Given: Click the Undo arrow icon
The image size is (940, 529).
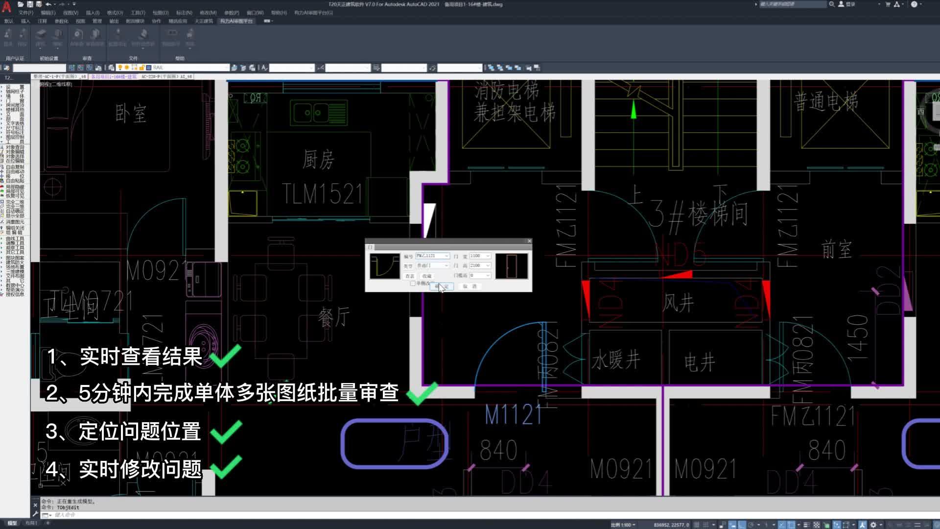Looking at the screenshot, I should point(48,4).
